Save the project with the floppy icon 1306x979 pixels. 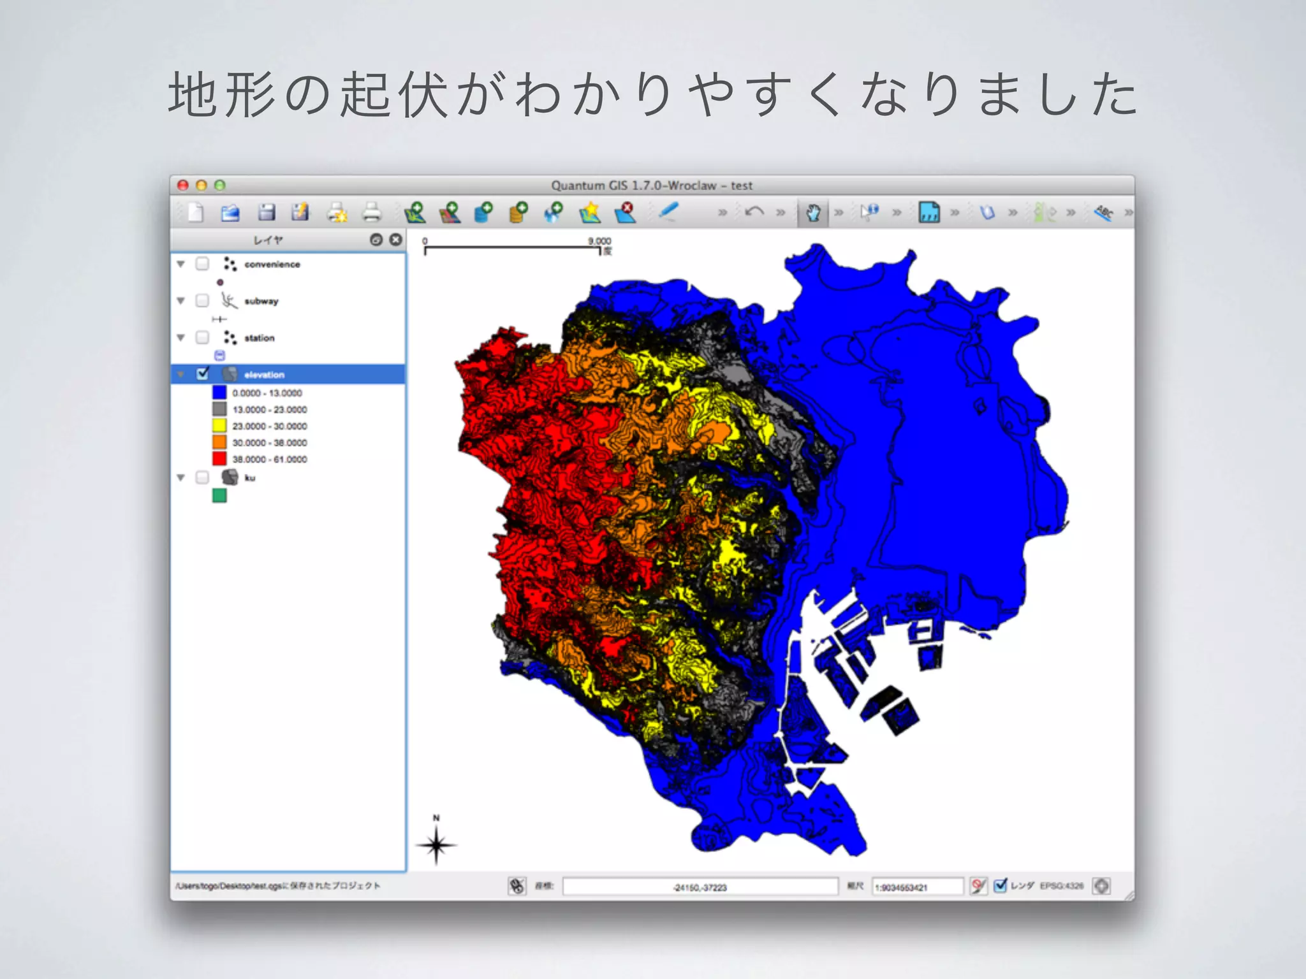click(266, 212)
